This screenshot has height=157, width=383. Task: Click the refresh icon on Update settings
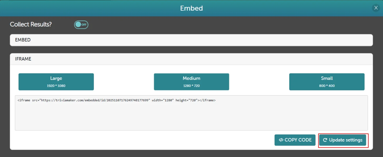(x=325, y=140)
